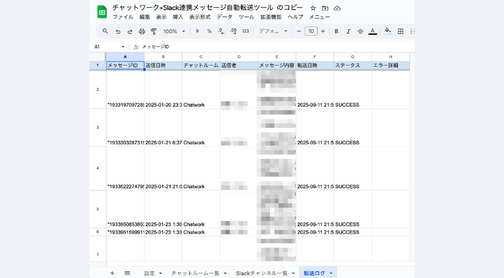Open the fill color picker
This screenshot has width=504, height=278.
(x=388, y=31)
